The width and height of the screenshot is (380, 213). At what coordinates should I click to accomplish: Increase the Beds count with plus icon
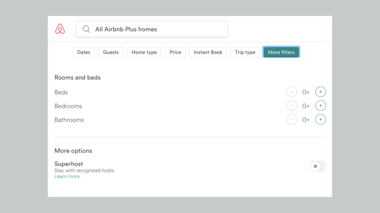320,92
